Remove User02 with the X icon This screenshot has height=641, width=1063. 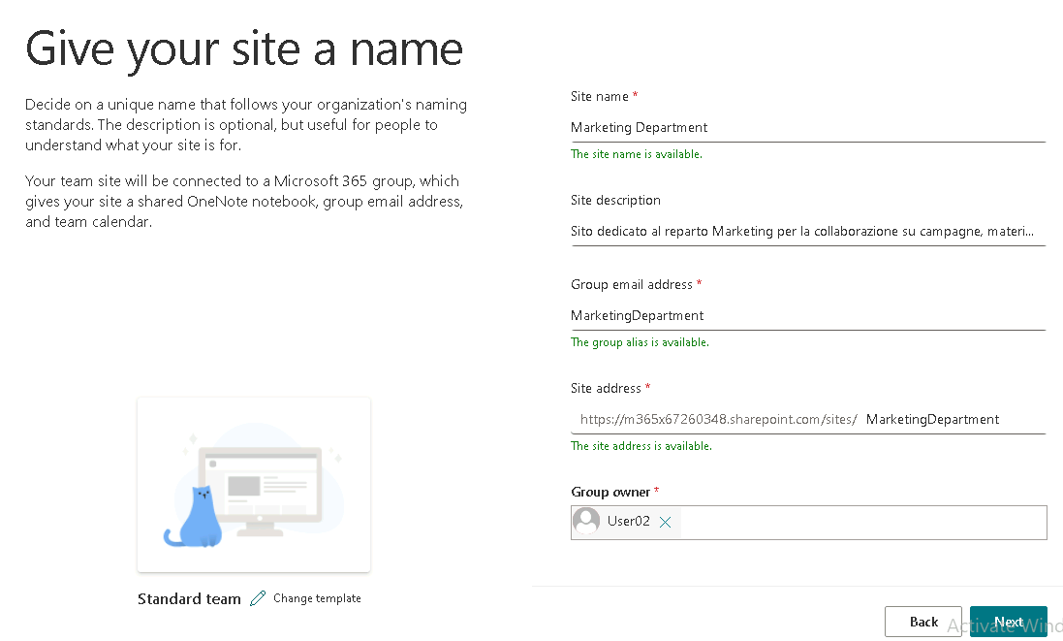coord(665,522)
